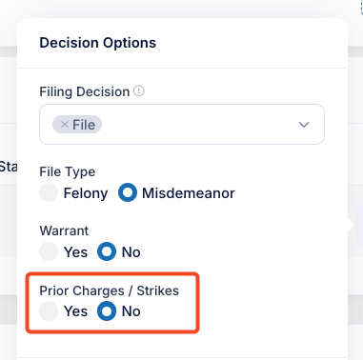Screen dimensions: 363x360
Task: Click the Misdemeanor label text
Action: (x=189, y=193)
